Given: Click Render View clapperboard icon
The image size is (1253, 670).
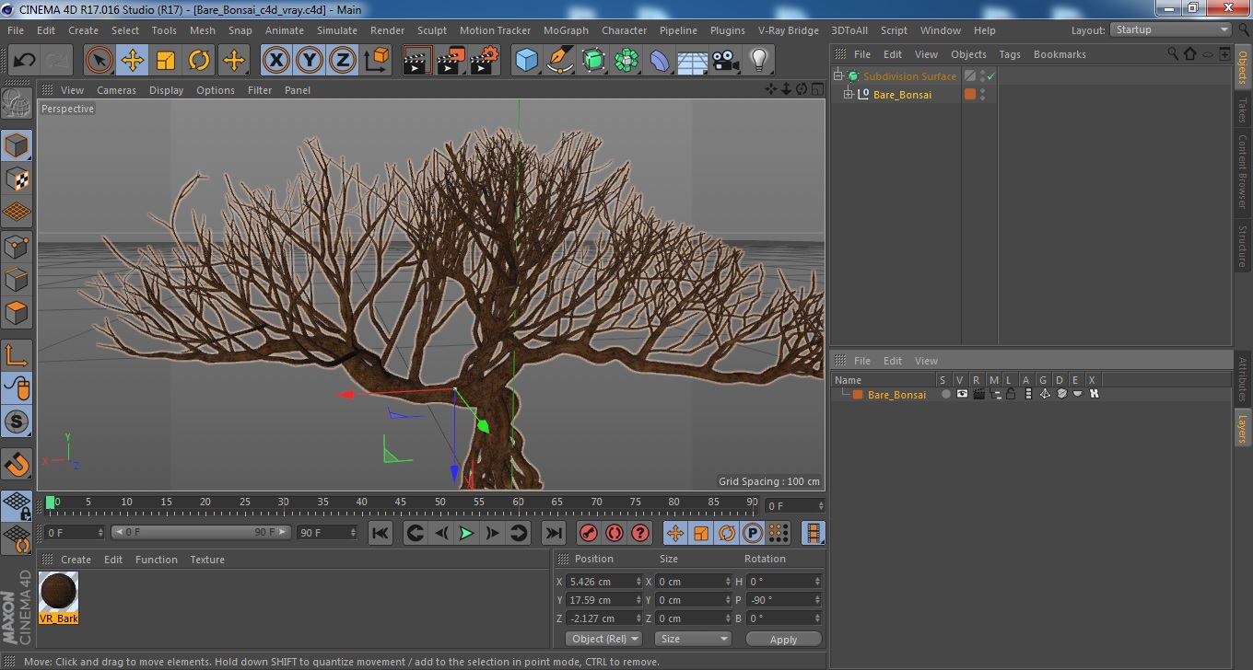Looking at the screenshot, I should (x=418, y=61).
